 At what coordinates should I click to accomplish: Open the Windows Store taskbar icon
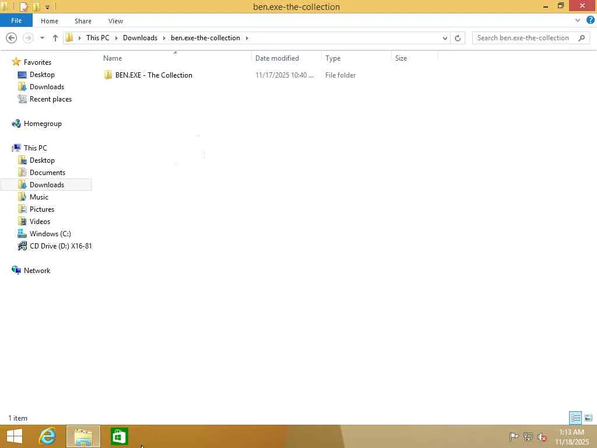click(119, 436)
